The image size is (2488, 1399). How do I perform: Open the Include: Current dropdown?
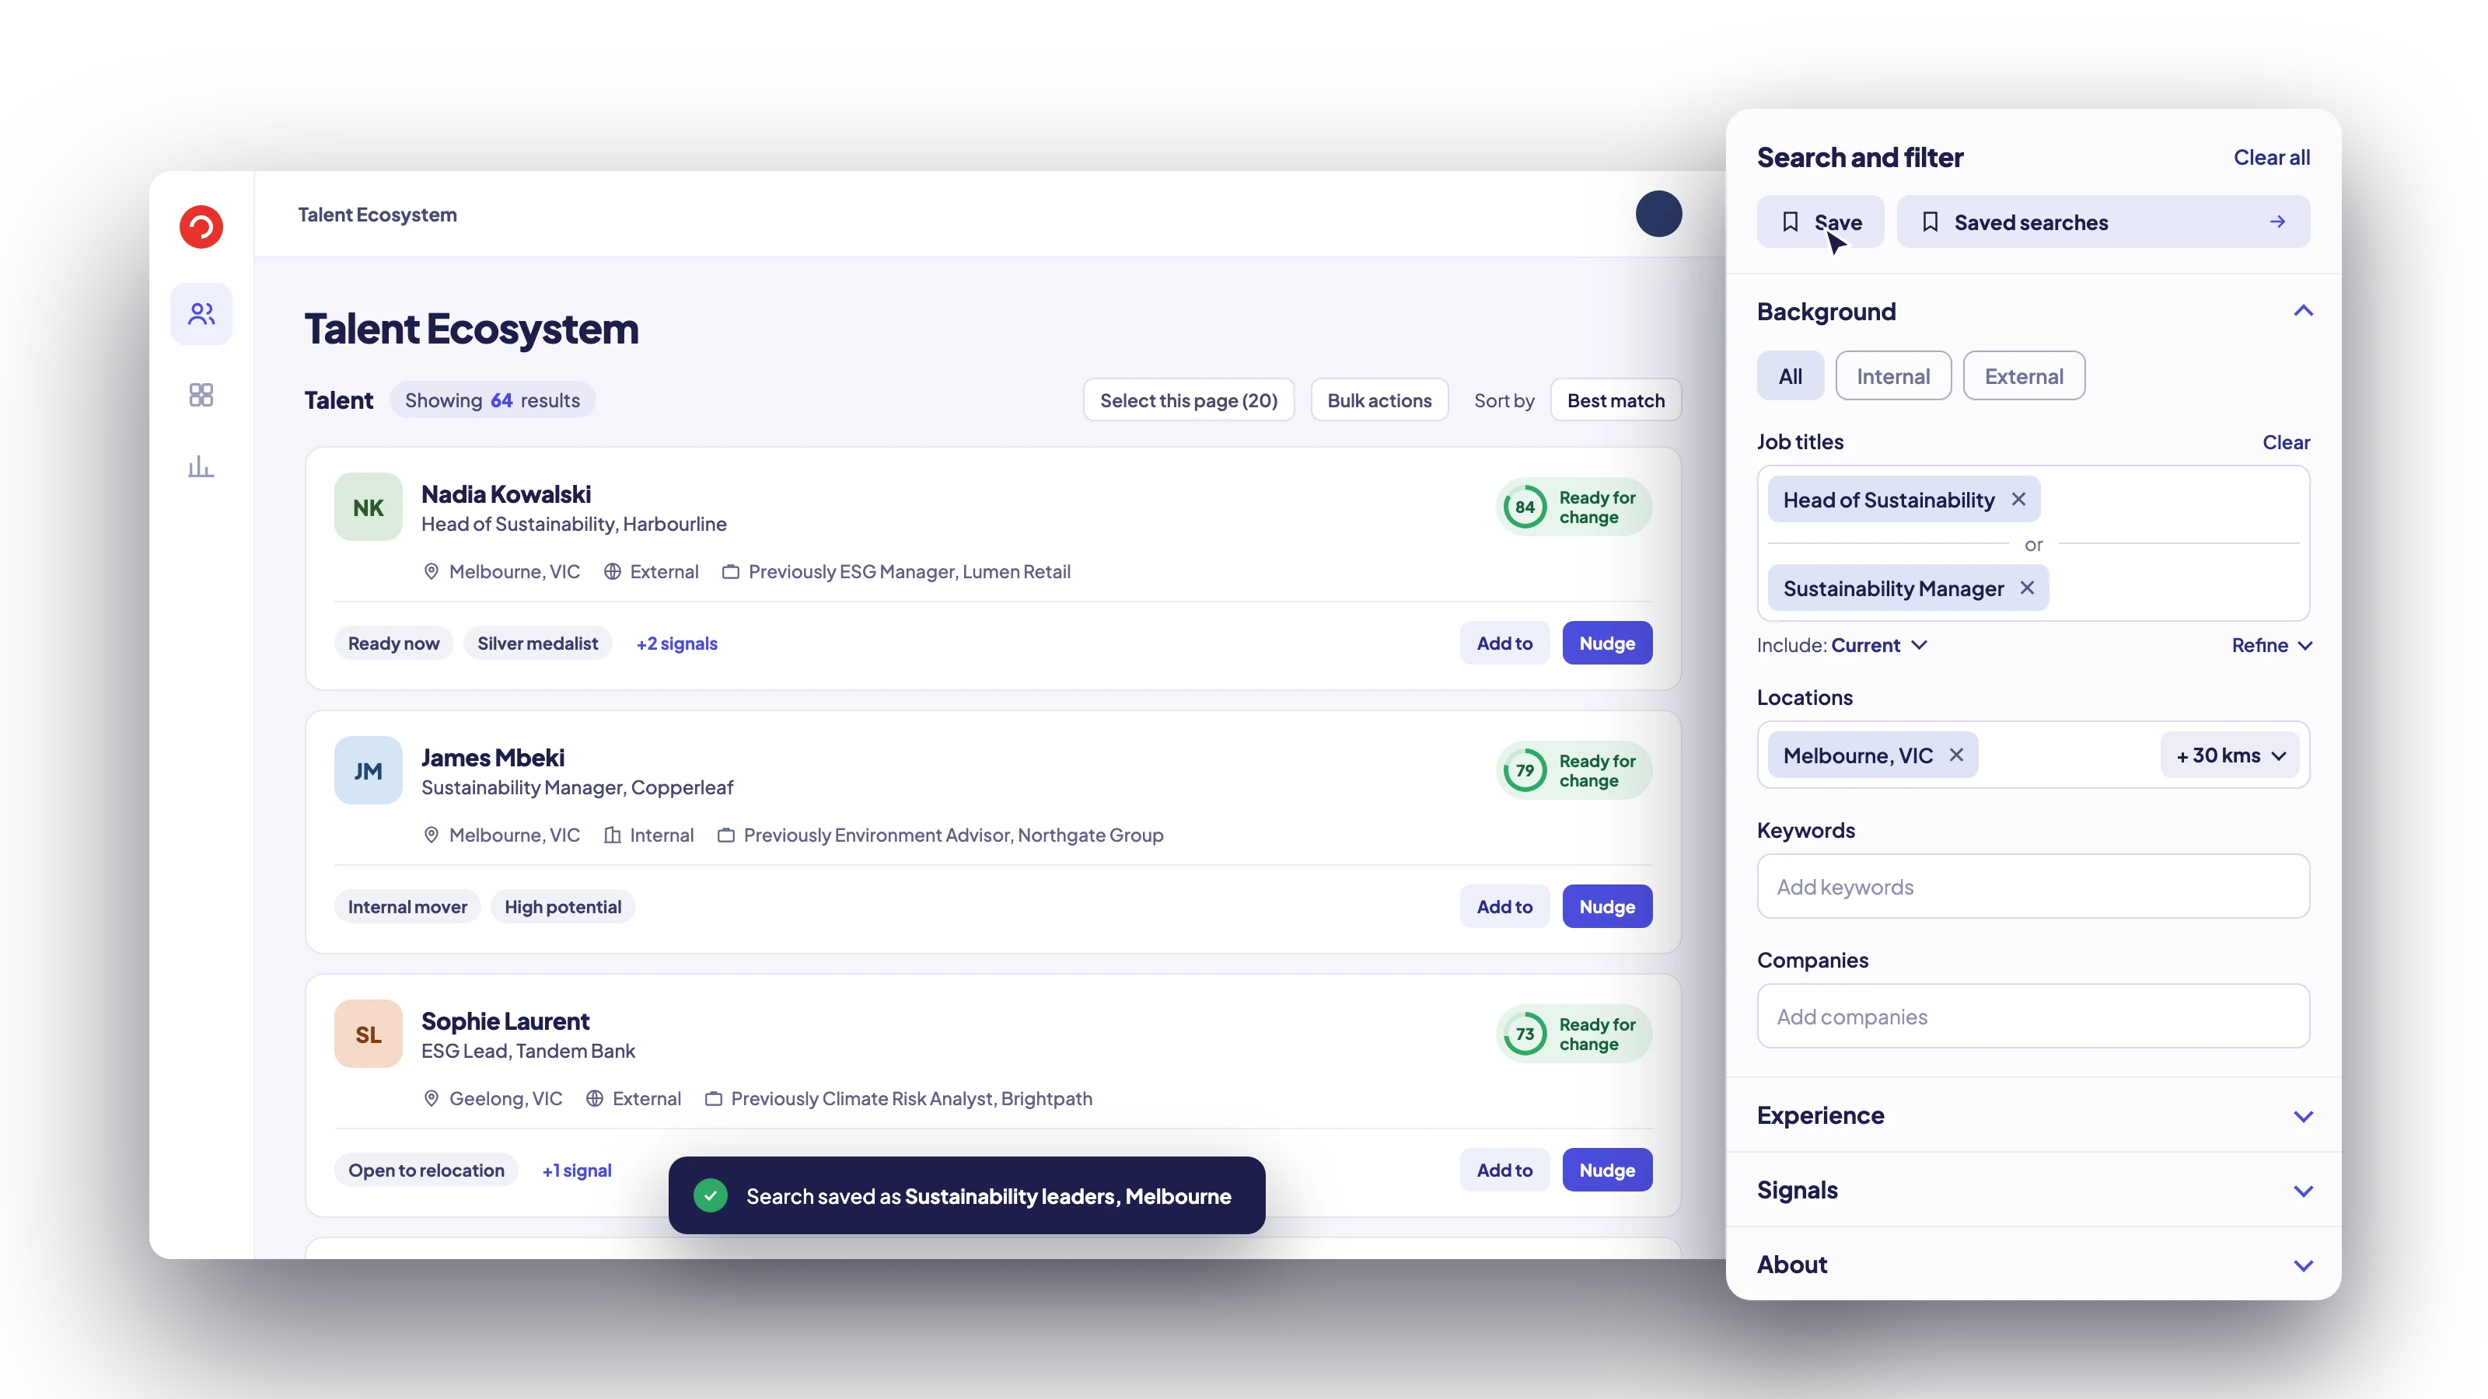(1842, 645)
